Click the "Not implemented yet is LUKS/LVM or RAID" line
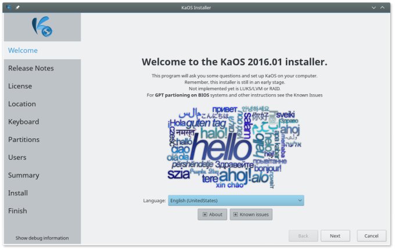 pyautogui.click(x=235, y=89)
